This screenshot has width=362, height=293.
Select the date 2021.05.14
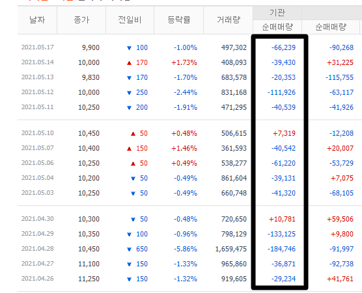(x=38, y=62)
